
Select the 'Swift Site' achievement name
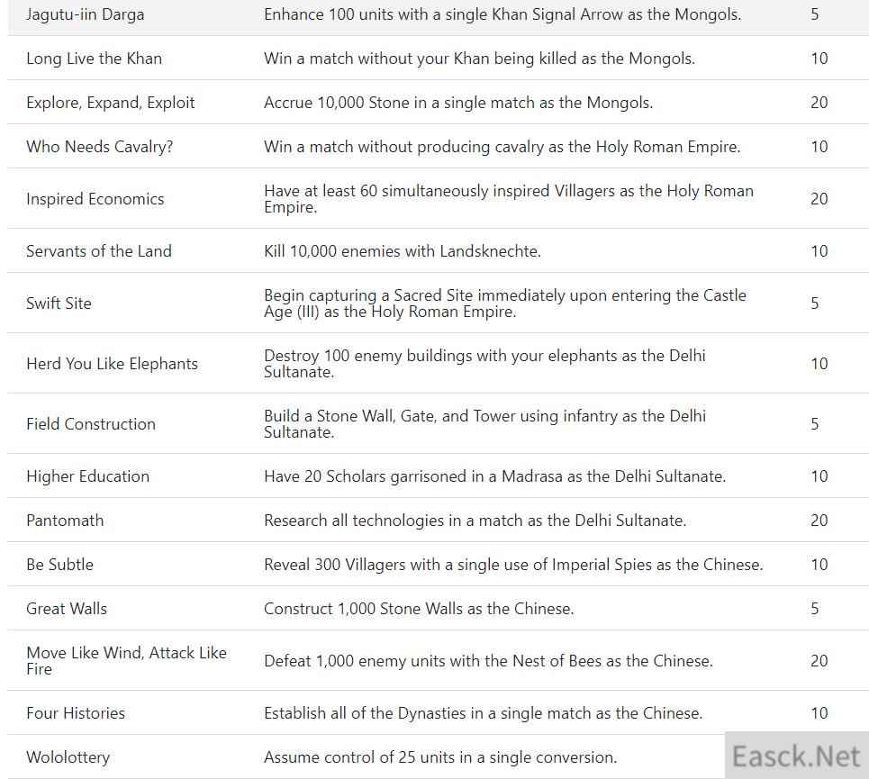coord(59,303)
